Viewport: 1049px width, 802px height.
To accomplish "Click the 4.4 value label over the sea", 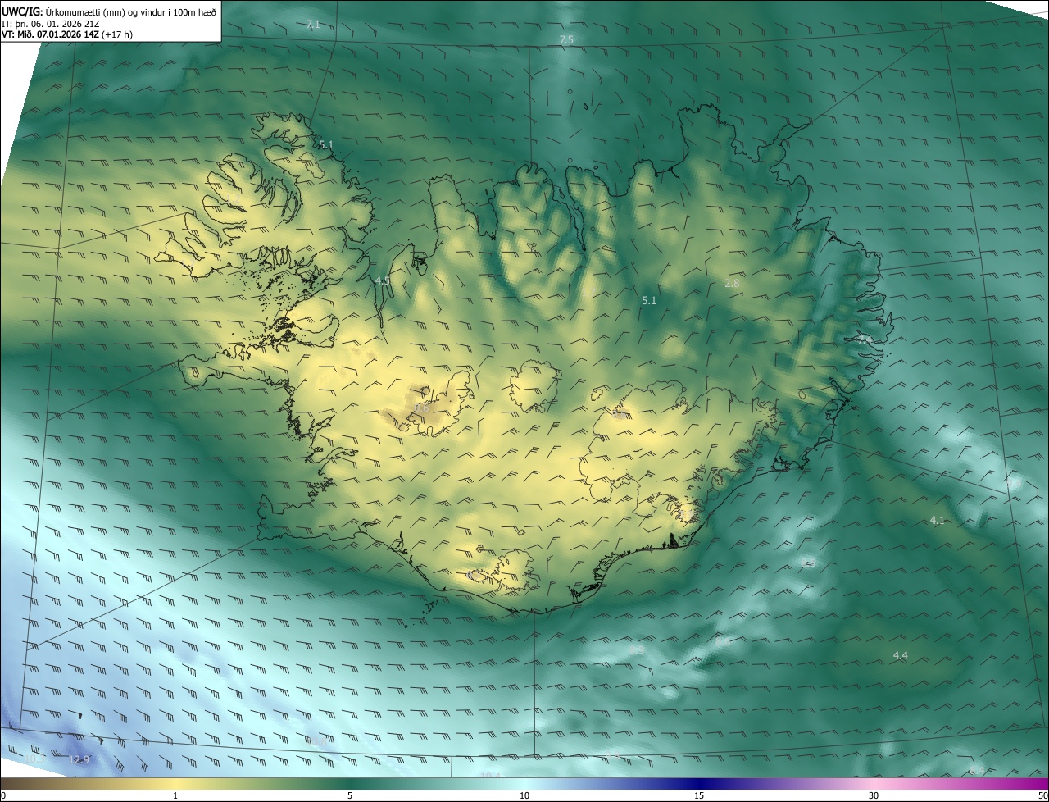I will [x=900, y=655].
